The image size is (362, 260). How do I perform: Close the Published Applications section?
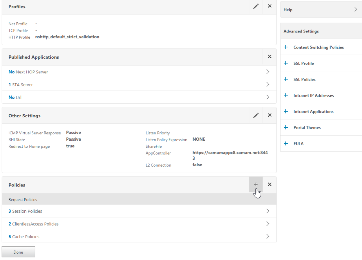[x=269, y=57]
